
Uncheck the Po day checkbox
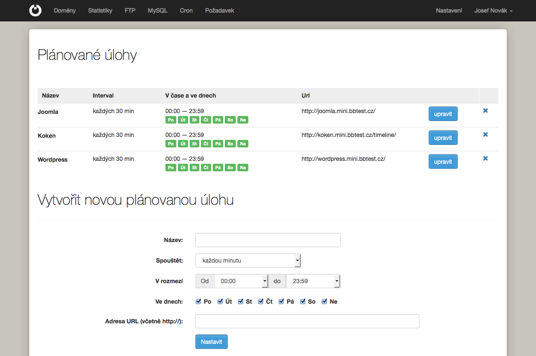[198, 302]
